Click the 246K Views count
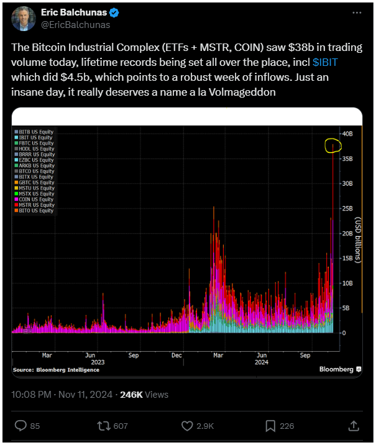Image resolution: width=376 pixels, height=445 pixels. click(x=144, y=395)
